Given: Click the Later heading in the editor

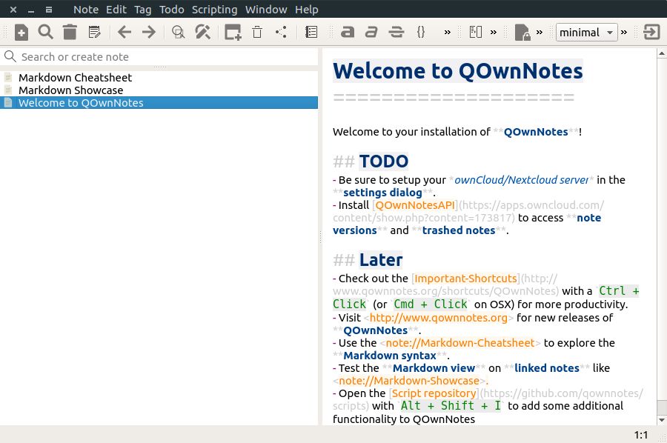Looking at the screenshot, I should tap(381, 260).
